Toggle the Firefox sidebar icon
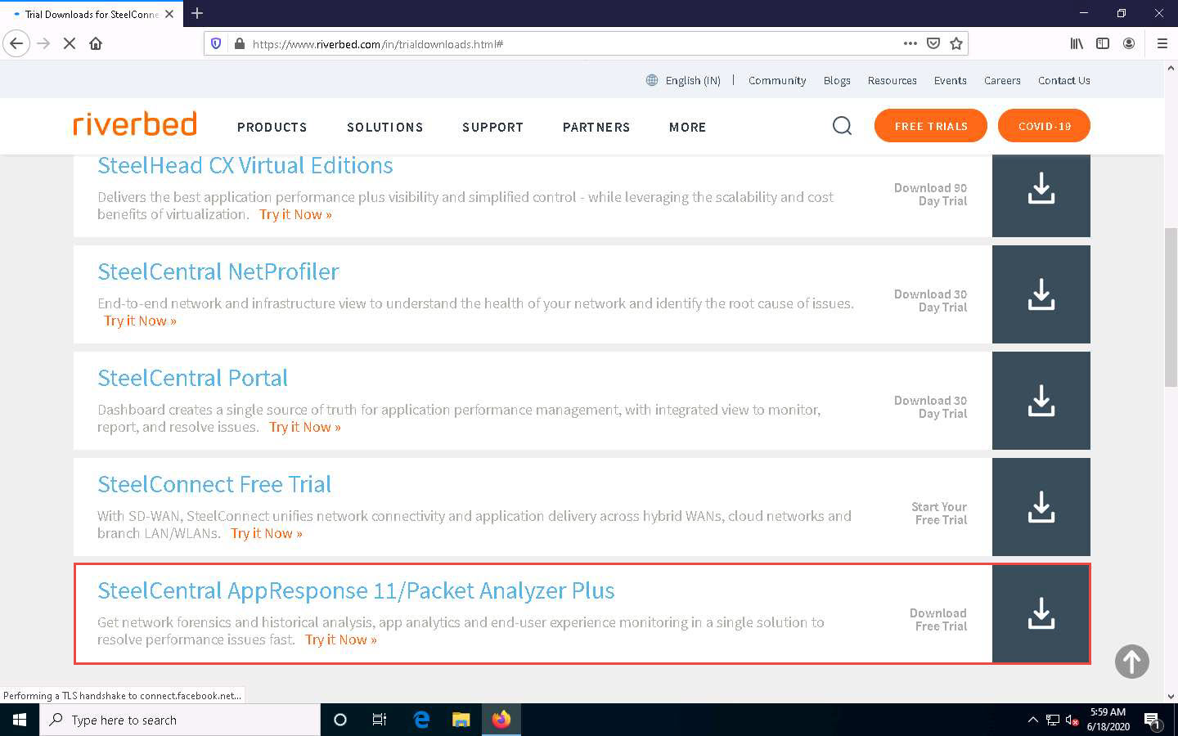Image resolution: width=1178 pixels, height=736 pixels. point(1103,43)
